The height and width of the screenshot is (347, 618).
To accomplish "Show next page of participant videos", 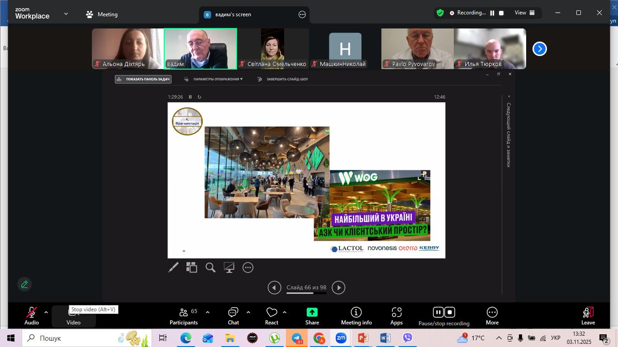I will [539, 49].
